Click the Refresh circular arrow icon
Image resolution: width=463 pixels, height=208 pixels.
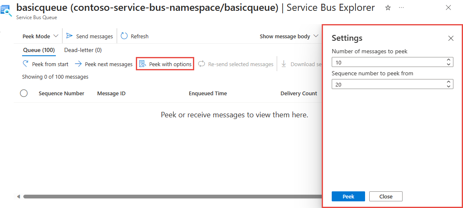[124, 36]
